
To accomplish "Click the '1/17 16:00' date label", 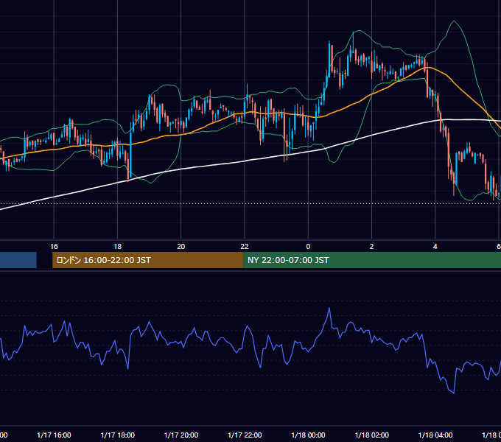I will pos(54,435).
